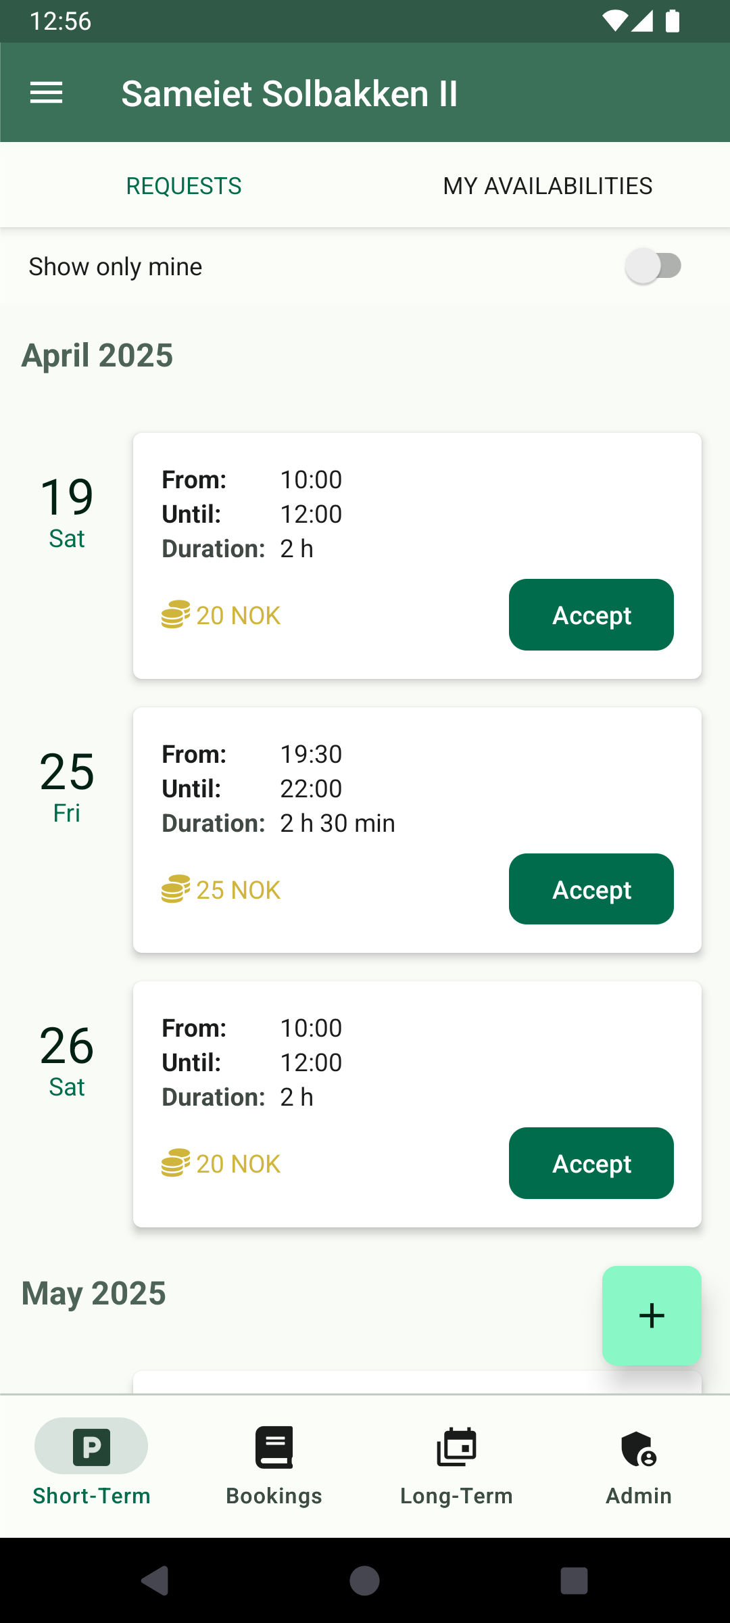The width and height of the screenshot is (730, 1623).
Task: Accept the April 19 Saturday request
Action: pos(591,615)
